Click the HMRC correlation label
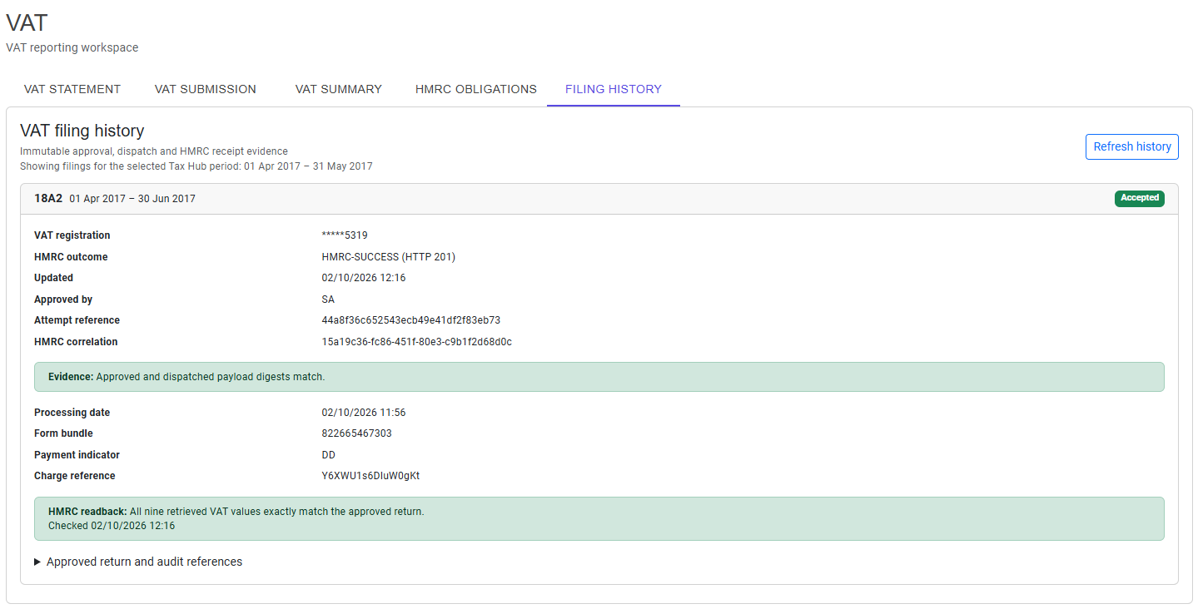 pyautogui.click(x=76, y=342)
